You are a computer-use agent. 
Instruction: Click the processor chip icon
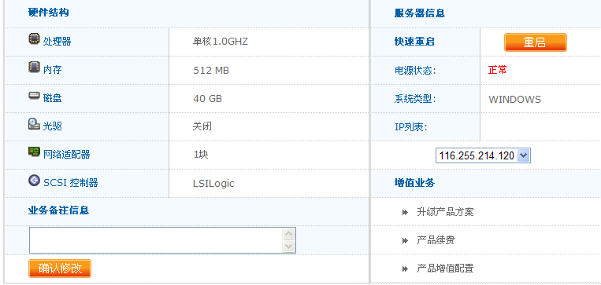34,38
